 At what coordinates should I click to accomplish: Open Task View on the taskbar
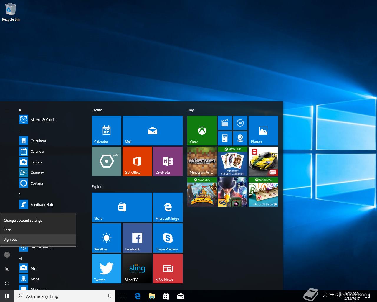(x=123, y=296)
